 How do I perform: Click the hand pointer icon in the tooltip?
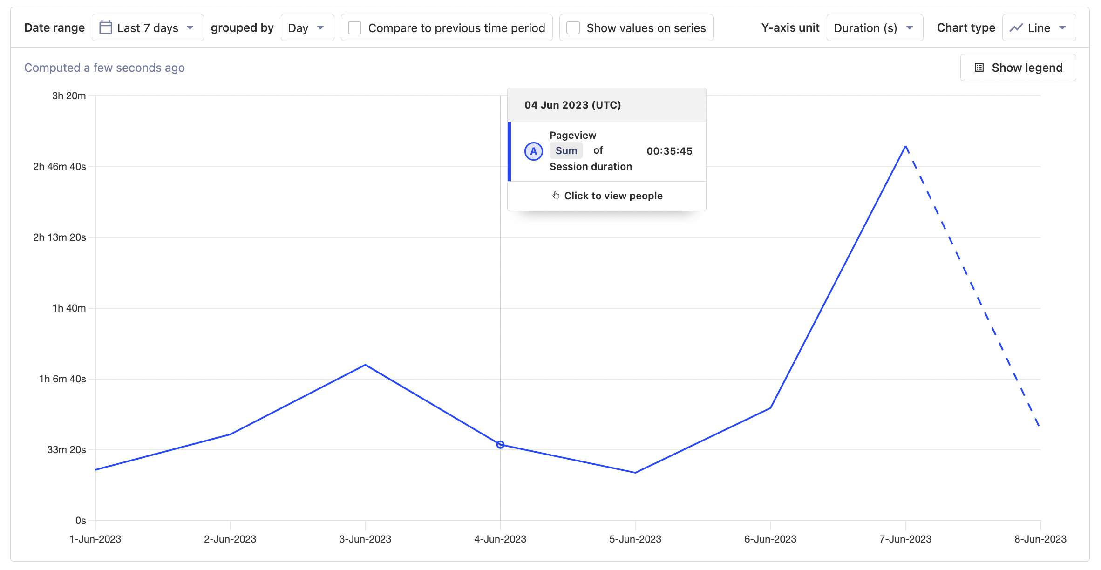tap(556, 196)
